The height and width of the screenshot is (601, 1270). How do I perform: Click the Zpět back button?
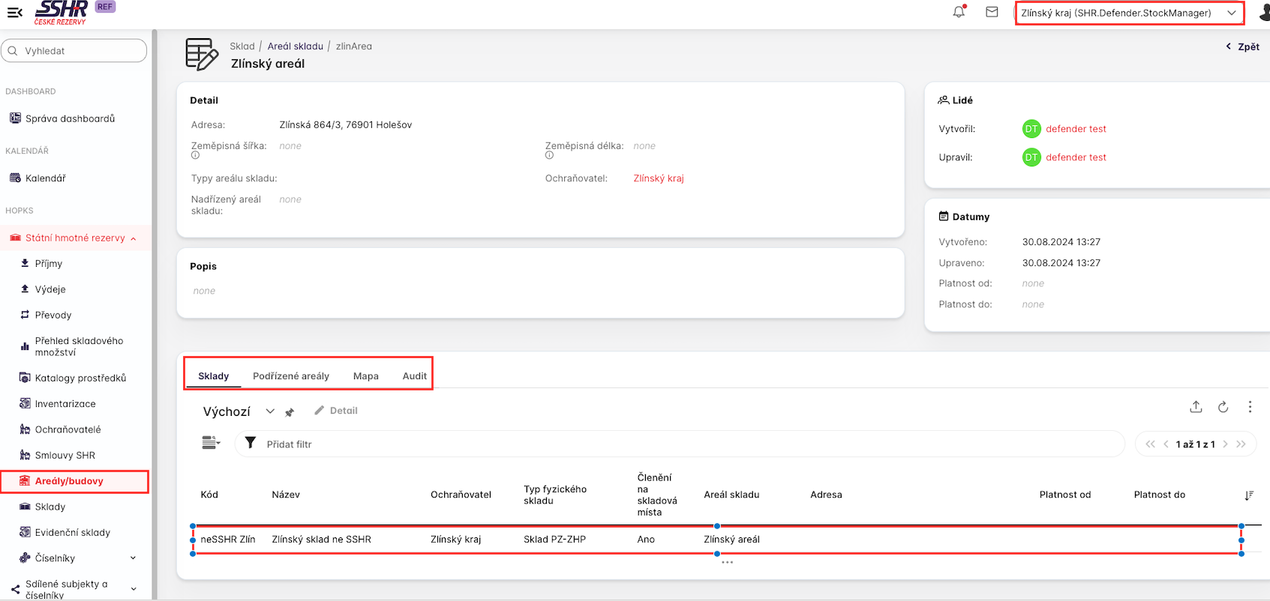coord(1243,46)
